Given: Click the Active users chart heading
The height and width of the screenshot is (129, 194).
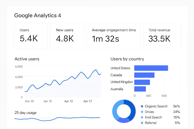Looking at the screenshot, I should [27, 59].
